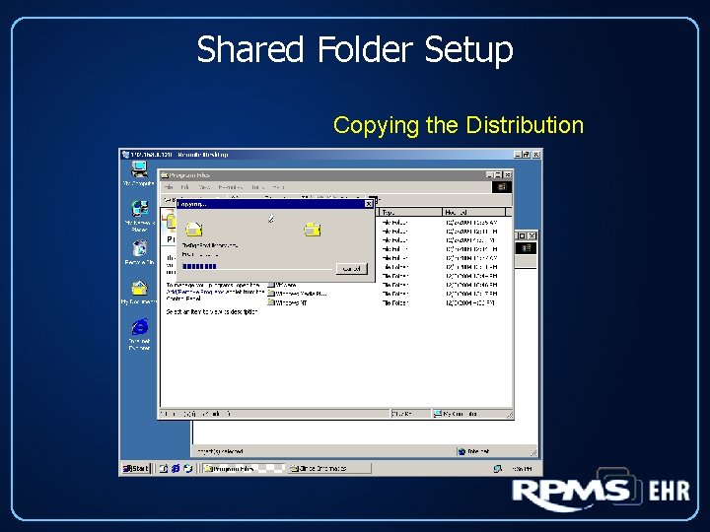
Task: Close the Remote Desktop window
Action: (x=536, y=155)
